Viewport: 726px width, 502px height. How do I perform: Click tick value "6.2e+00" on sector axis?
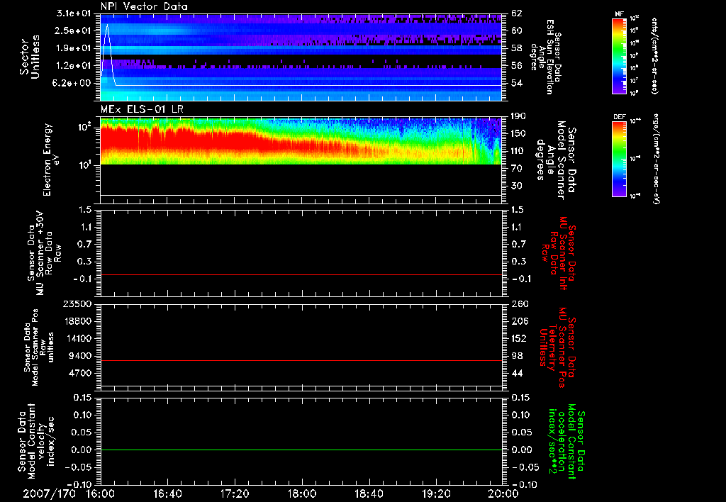point(73,83)
